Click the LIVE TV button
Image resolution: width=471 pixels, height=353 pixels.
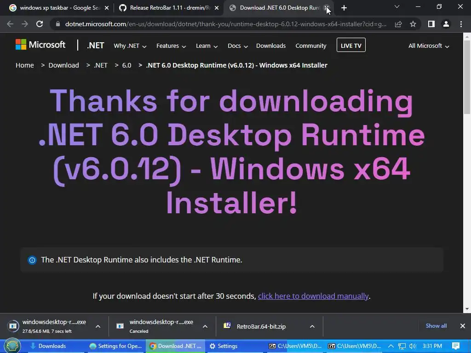coord(351,45)
